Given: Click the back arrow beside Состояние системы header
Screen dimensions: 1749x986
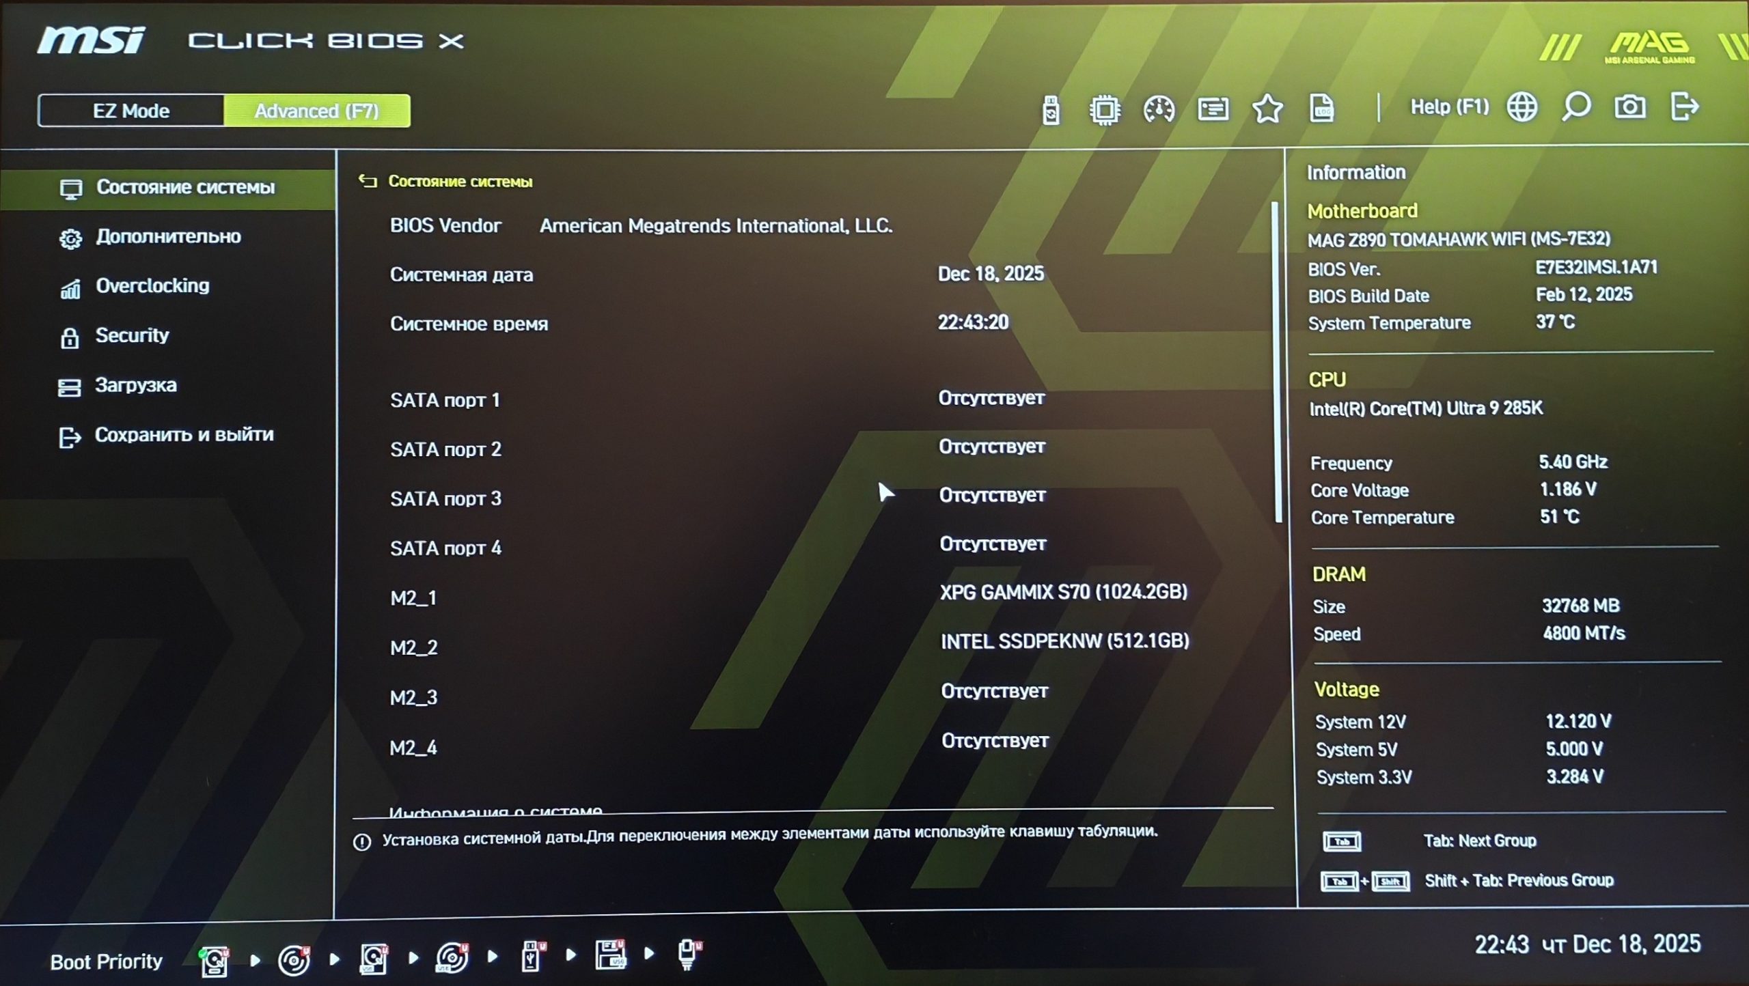Looking at the screenshot, I should [368, 181].
